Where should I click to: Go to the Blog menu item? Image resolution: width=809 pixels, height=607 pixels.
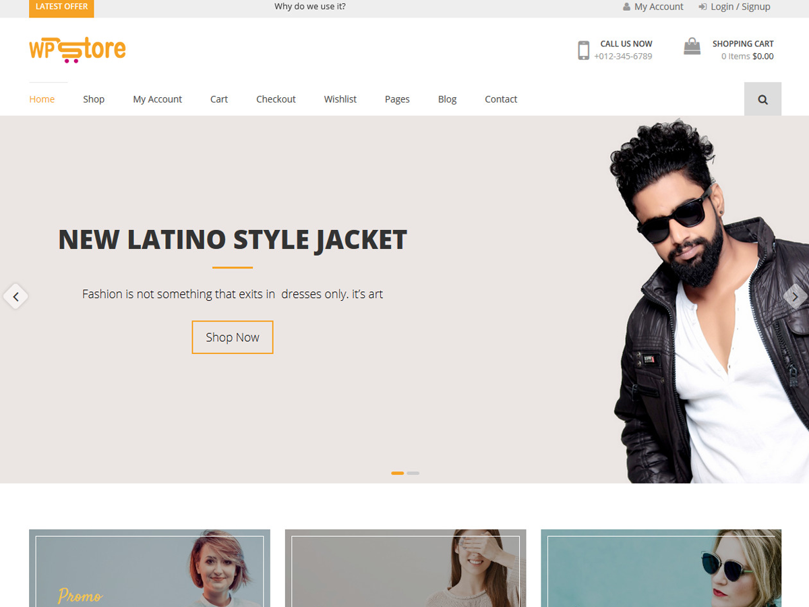coord(447,98)
